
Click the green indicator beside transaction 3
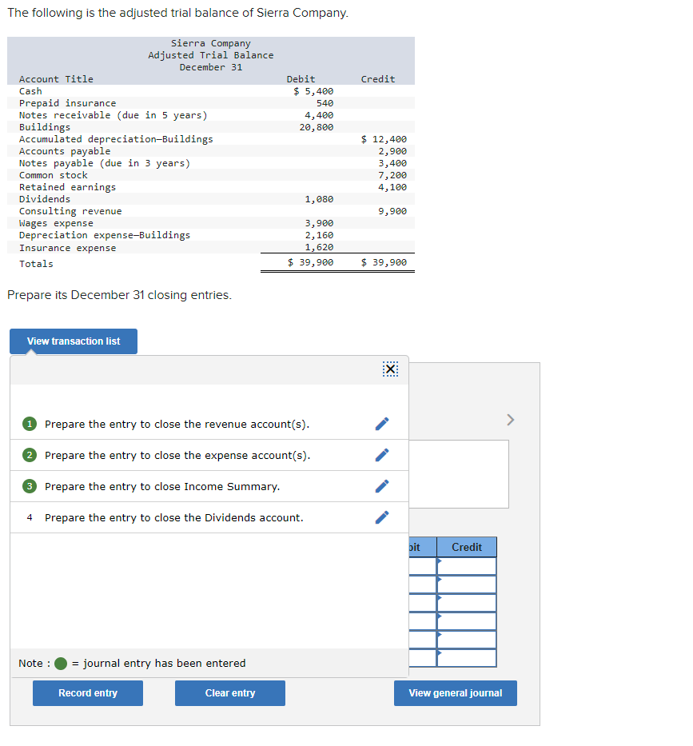tap(30, 485)
